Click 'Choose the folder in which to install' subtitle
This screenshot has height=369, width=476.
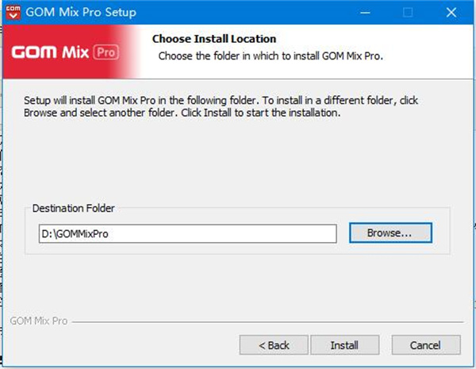tap(271, 56)
